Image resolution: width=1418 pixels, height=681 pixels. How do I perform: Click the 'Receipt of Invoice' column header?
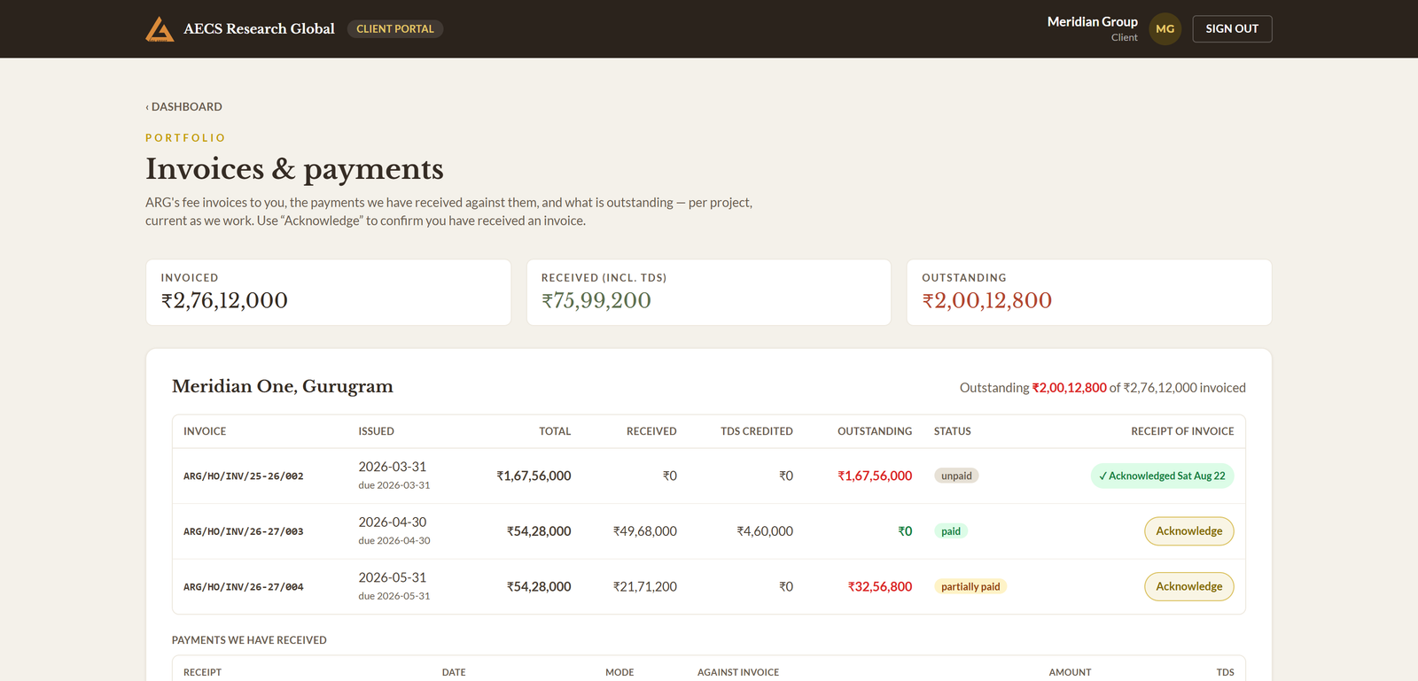(1182, 431)
